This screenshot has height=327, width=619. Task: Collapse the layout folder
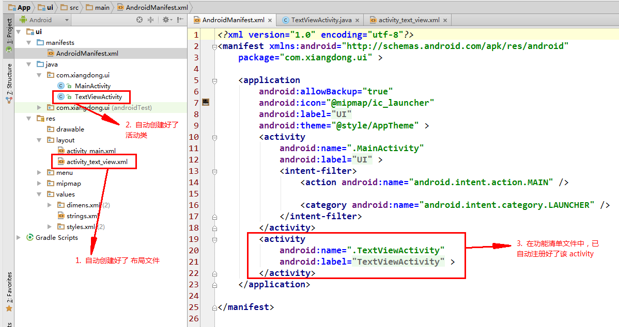[39, 140]
